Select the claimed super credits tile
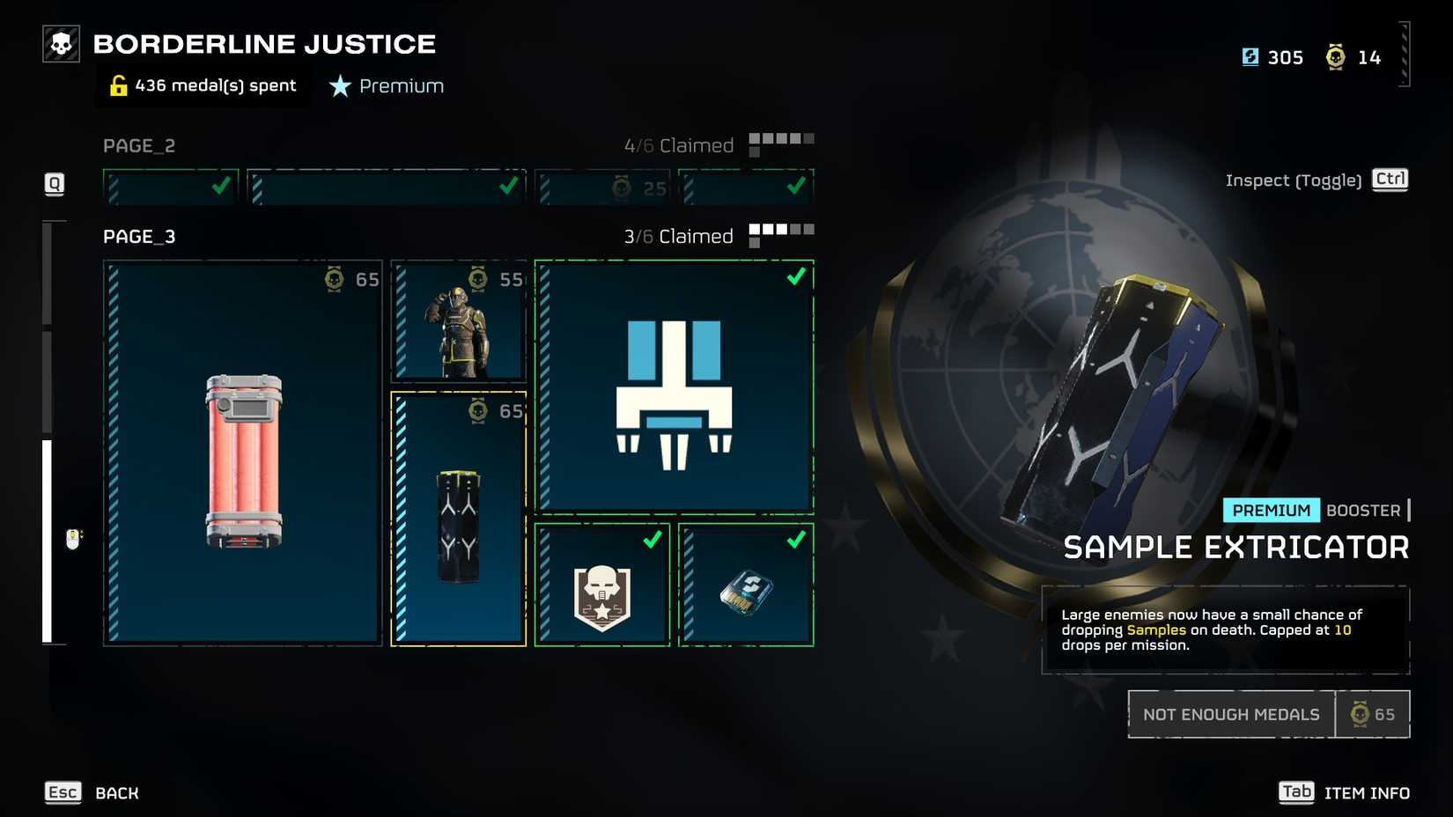 tap(747, 585)
